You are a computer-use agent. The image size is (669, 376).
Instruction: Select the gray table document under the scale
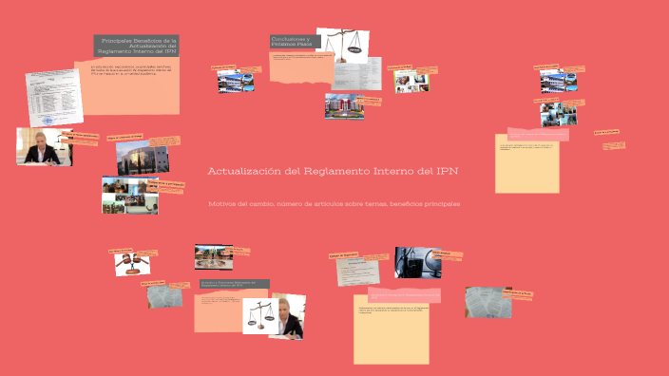[x=357, y=74]
